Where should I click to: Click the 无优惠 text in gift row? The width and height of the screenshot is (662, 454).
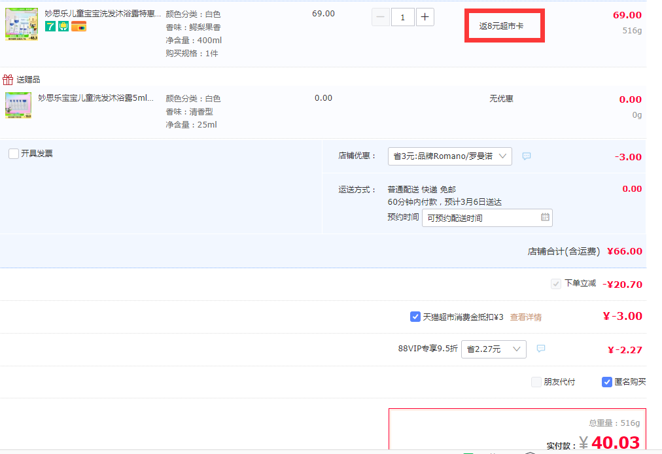[501, 98]
